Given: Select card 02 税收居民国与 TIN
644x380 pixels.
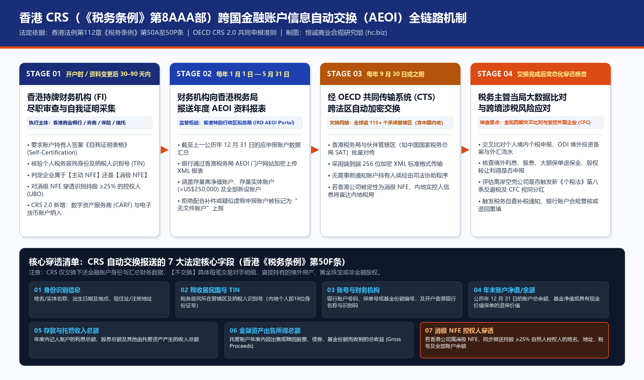Looking at the screenshot, I should click(x=246, y=299).
